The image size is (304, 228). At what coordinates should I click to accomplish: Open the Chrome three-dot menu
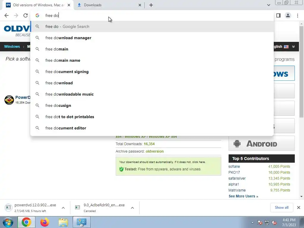[297, 15]
